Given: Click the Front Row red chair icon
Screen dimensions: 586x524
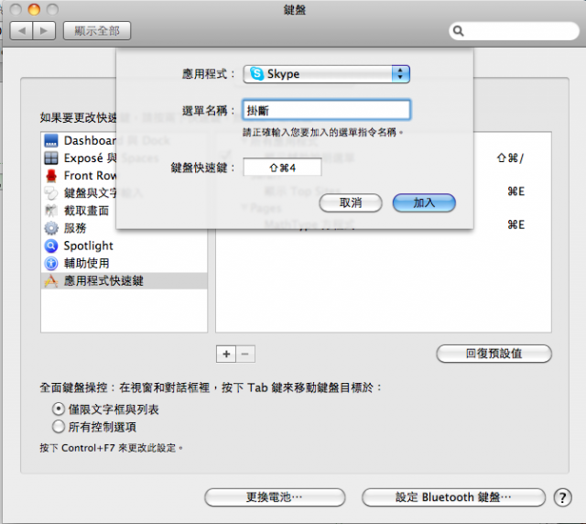Looking at the screenshot, I should pyautogui.click(x=51, y=176).
